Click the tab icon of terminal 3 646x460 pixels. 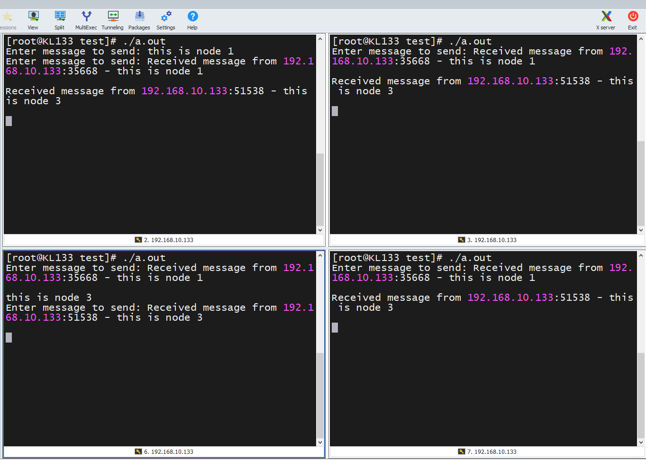tap(462, 240)
